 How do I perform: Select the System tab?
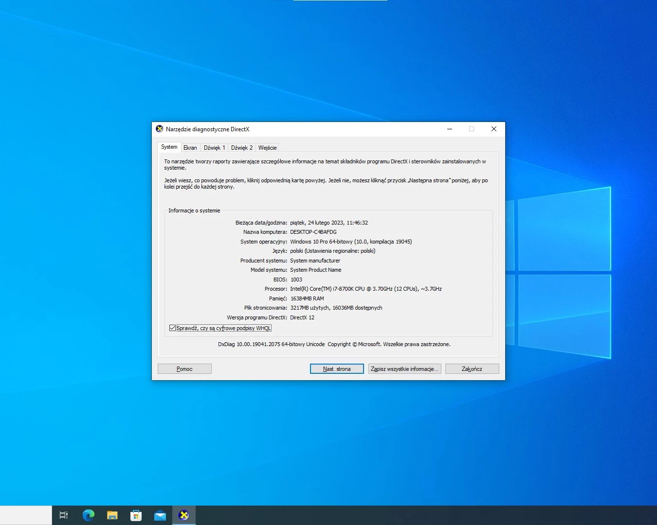(x=169, y=147)
